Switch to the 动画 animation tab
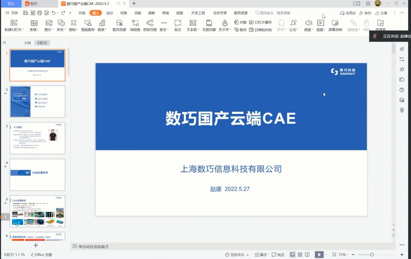This screenshot has height=259, width=411. pyautogui.click(x=138, y=13)
